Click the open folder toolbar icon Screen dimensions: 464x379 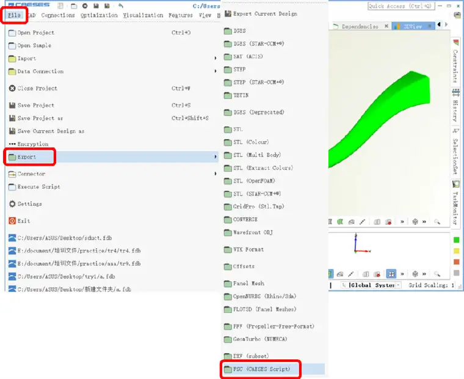[74, 6]
